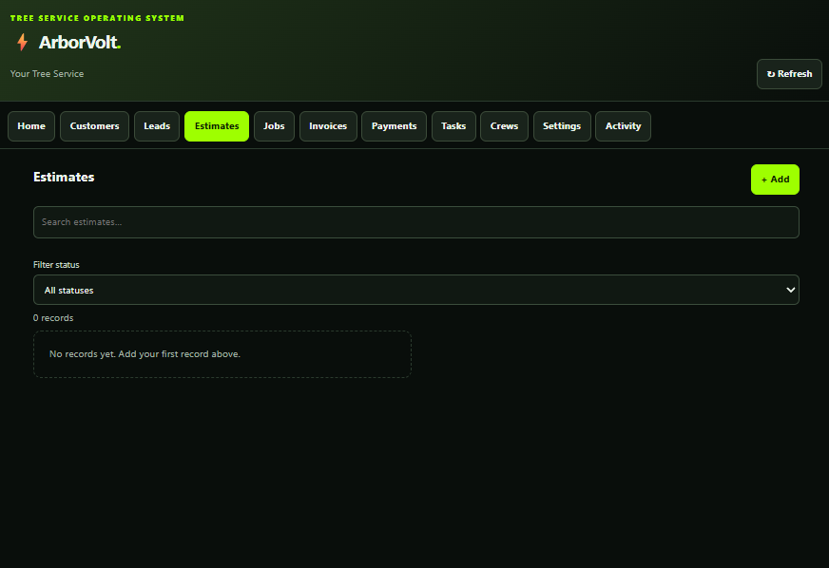The height and width of the screenshot is (568, 829).
Task: Focus the Search estimates field
Action: 416,222
